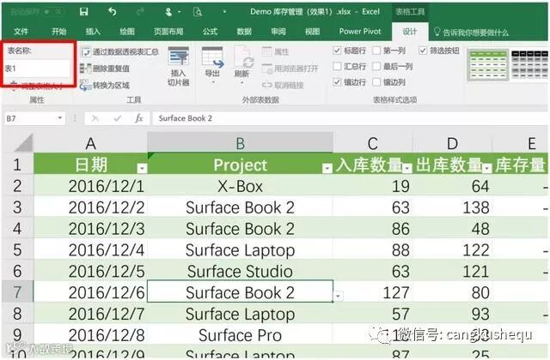Switch to the 设计 (Design) tab
Screen dimensions: 550x360
coord(410,32)
